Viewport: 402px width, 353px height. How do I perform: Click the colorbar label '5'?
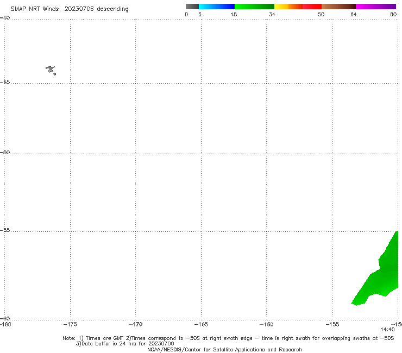click(200, 15)
